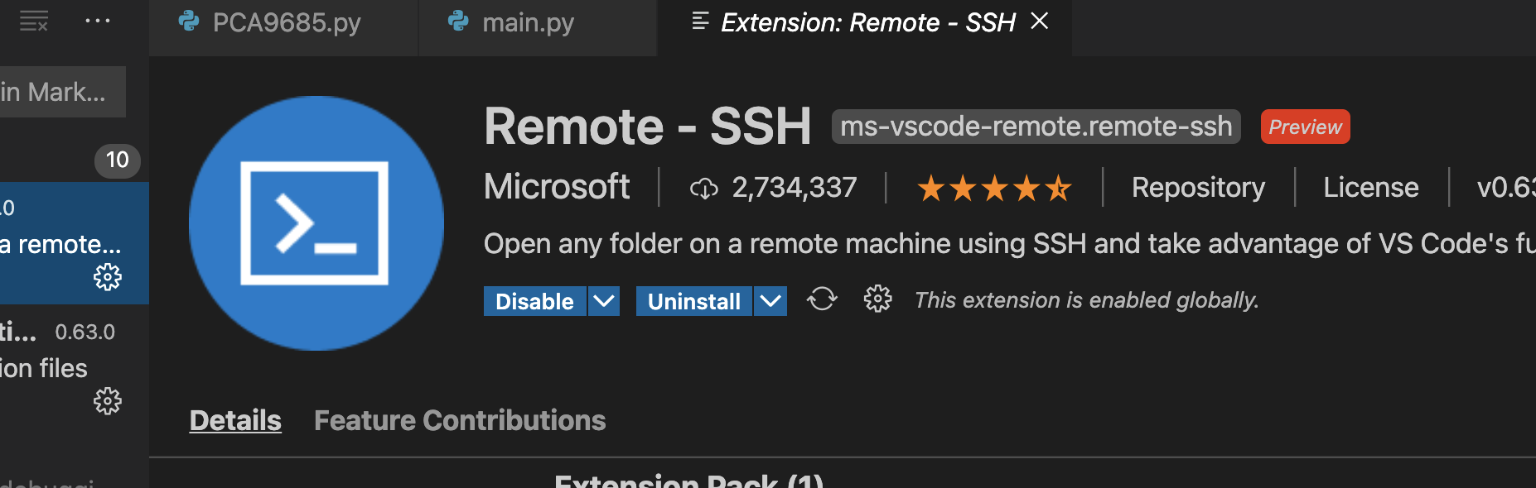Open the Repository link
Viewport: 1536px width, 488px height.
[x=1198, y=188]
